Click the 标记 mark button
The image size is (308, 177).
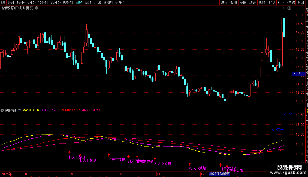pyautogui.click(x=281, y=2)
